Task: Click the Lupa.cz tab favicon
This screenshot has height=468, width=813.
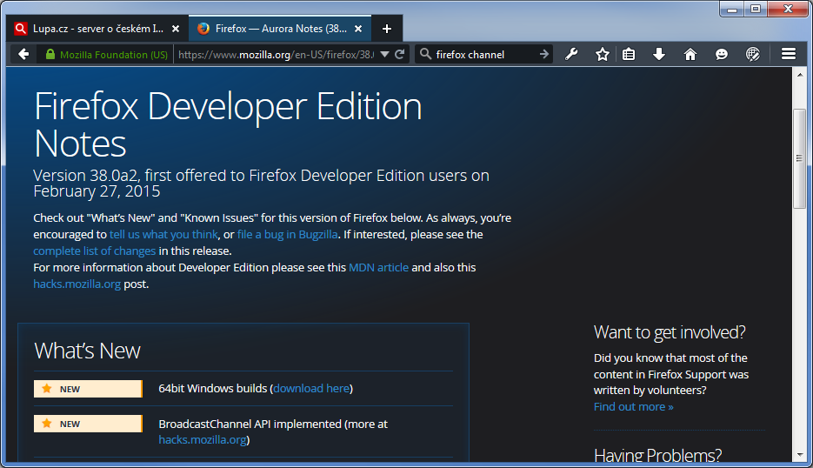Action: tap(20, 29)
